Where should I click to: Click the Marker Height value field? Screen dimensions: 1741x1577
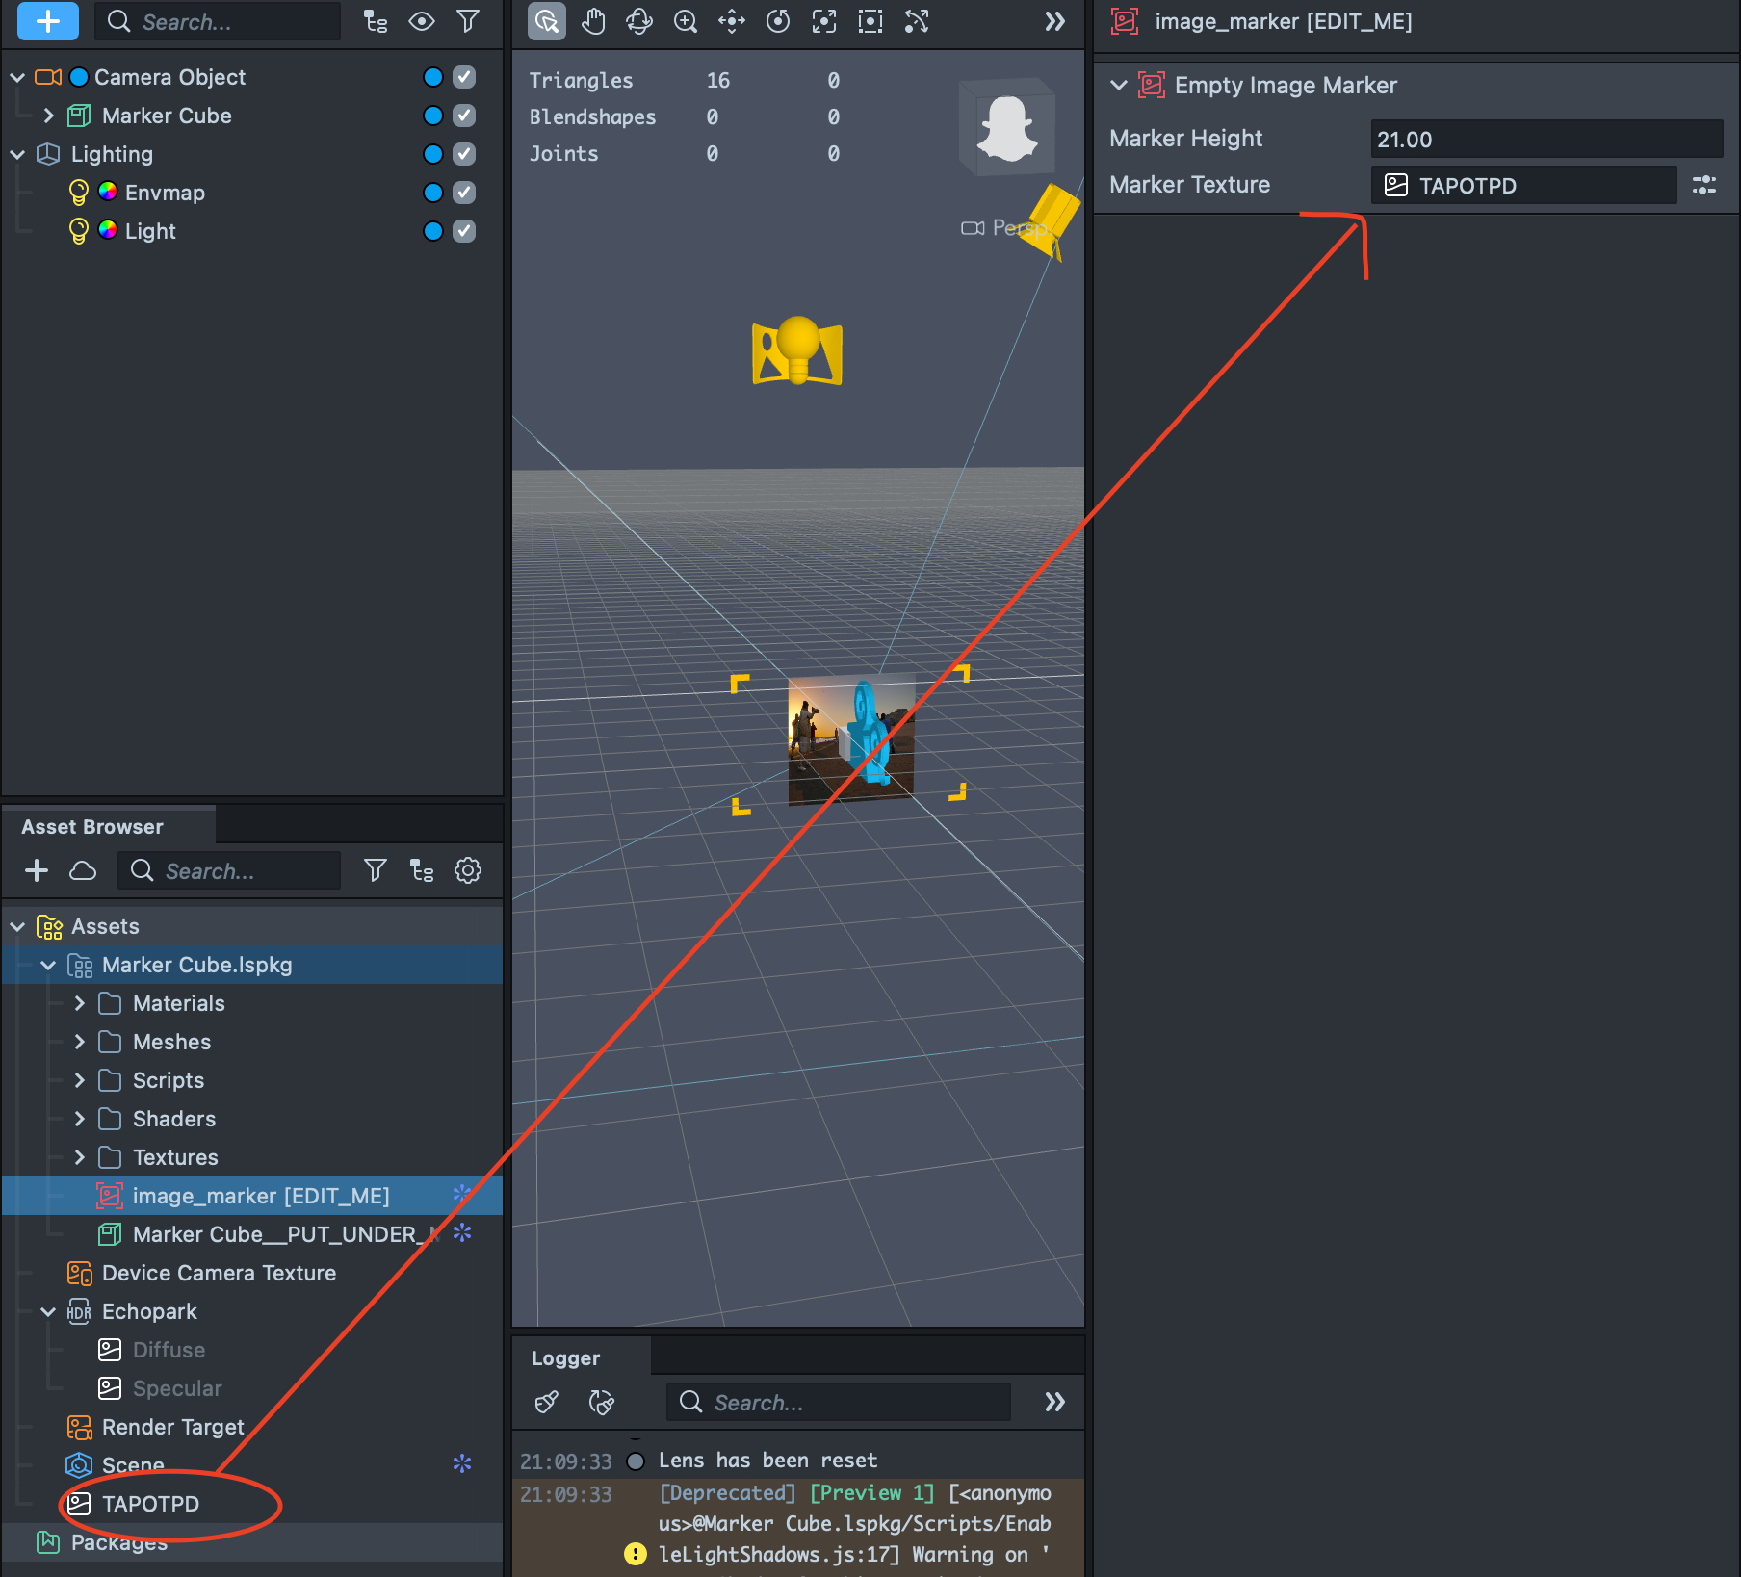pyautogui.click(x=1546, y=139)
